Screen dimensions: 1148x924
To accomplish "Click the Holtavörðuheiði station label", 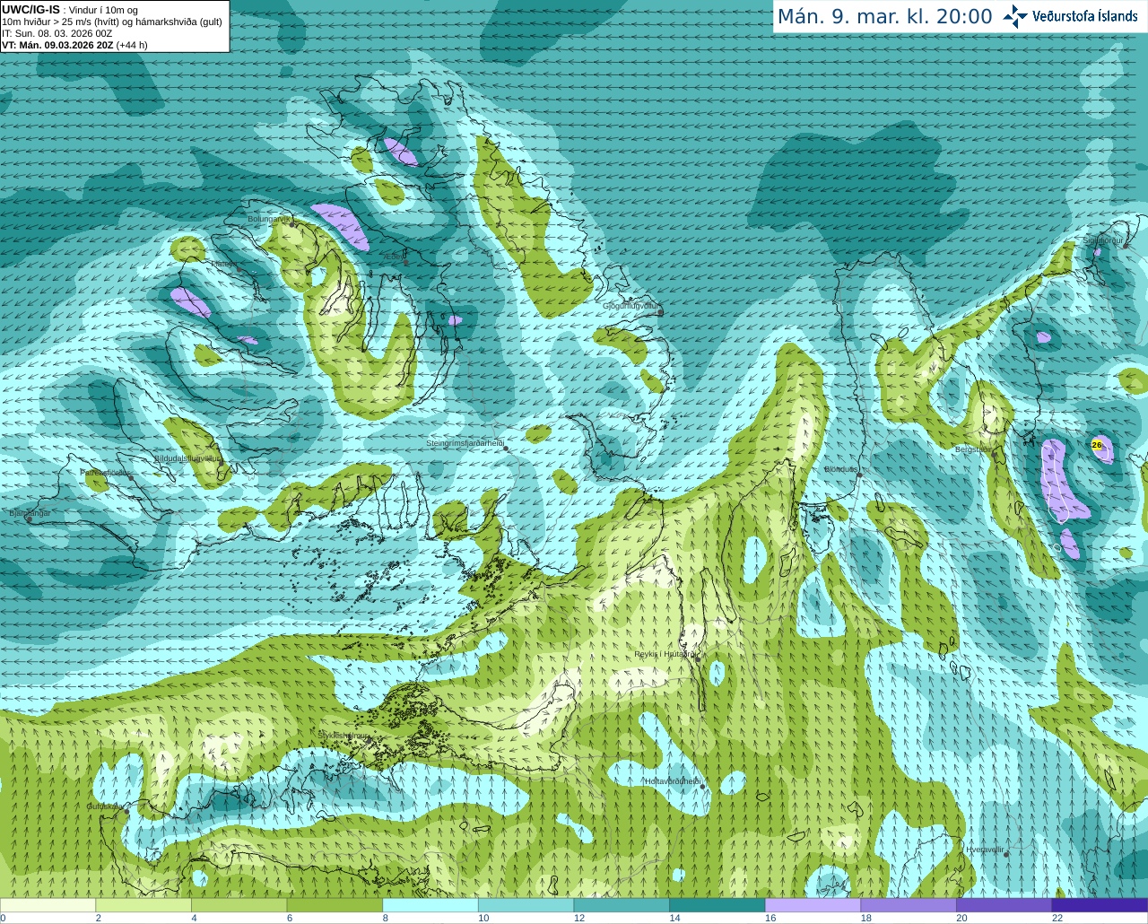I will 672,781.
